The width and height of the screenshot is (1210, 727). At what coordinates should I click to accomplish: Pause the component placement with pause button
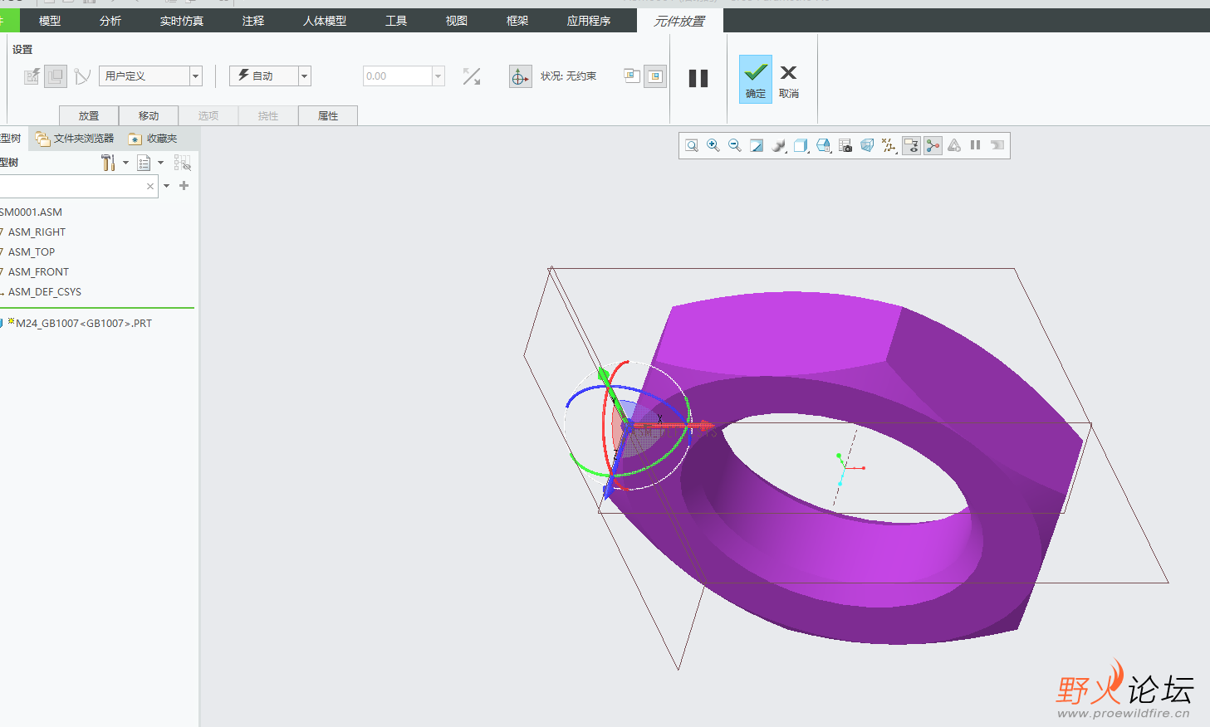coord(698,78)
